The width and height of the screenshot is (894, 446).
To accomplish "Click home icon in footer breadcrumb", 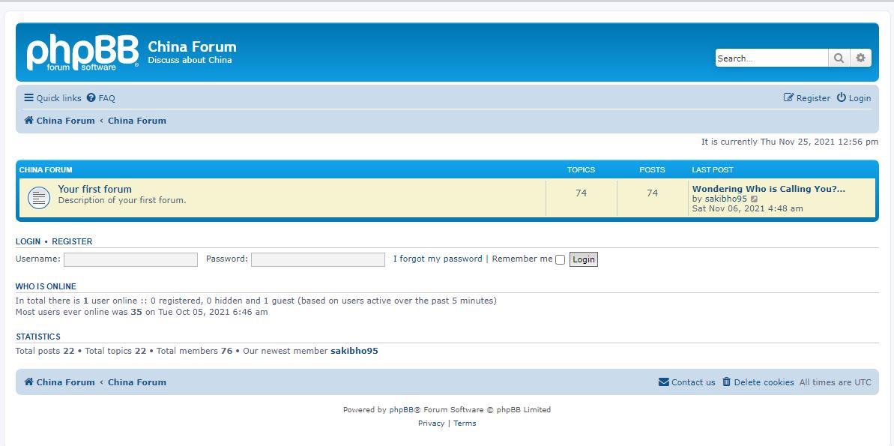I will pos(28,382).
